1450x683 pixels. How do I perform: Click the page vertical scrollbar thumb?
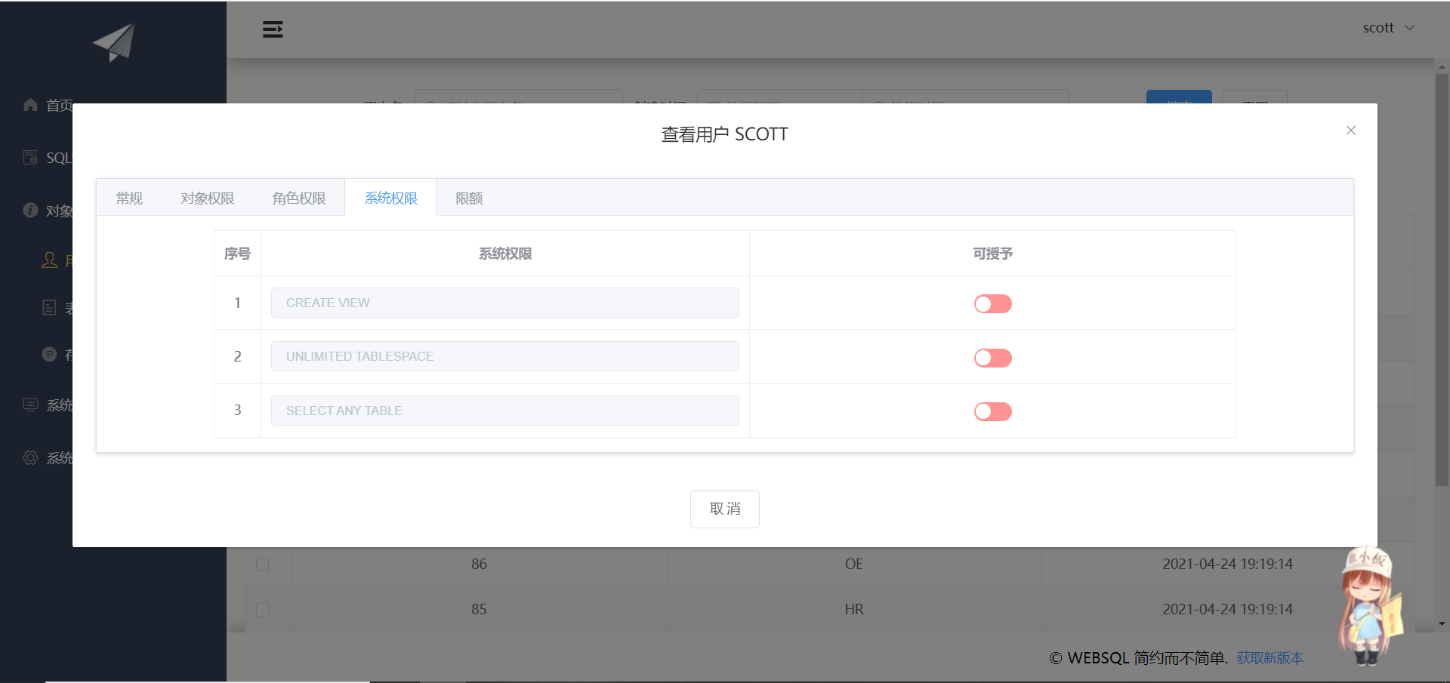pos(1442,279)
